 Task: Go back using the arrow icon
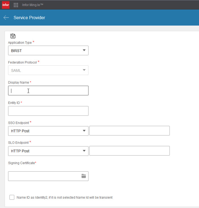[x=6, y=18]
